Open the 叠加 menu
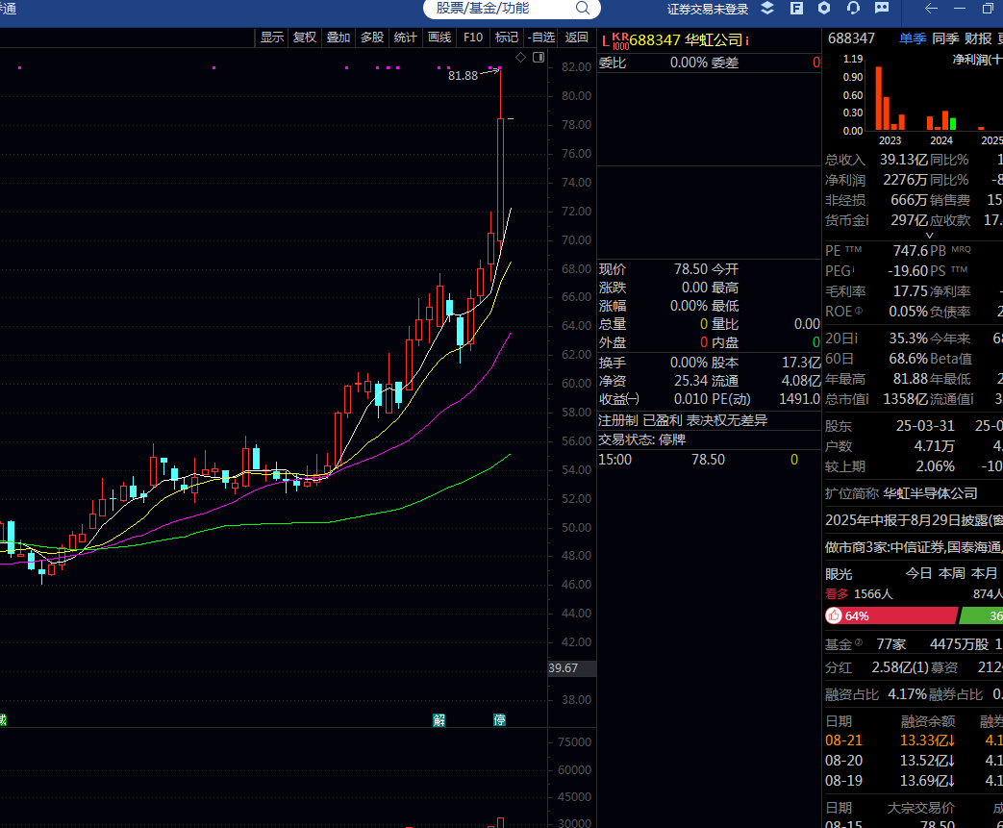This screenshot has width=1003, height=828. click(339, 38)
